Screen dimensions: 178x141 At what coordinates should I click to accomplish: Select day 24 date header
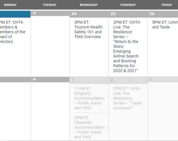(89, 14)
